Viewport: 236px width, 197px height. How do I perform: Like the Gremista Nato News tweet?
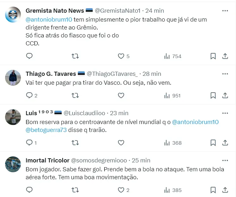point(121,56)
